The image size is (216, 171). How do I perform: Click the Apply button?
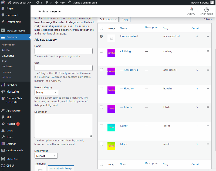125,19
